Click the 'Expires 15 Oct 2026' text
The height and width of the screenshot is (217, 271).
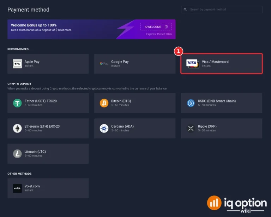(x=159, y=34)
